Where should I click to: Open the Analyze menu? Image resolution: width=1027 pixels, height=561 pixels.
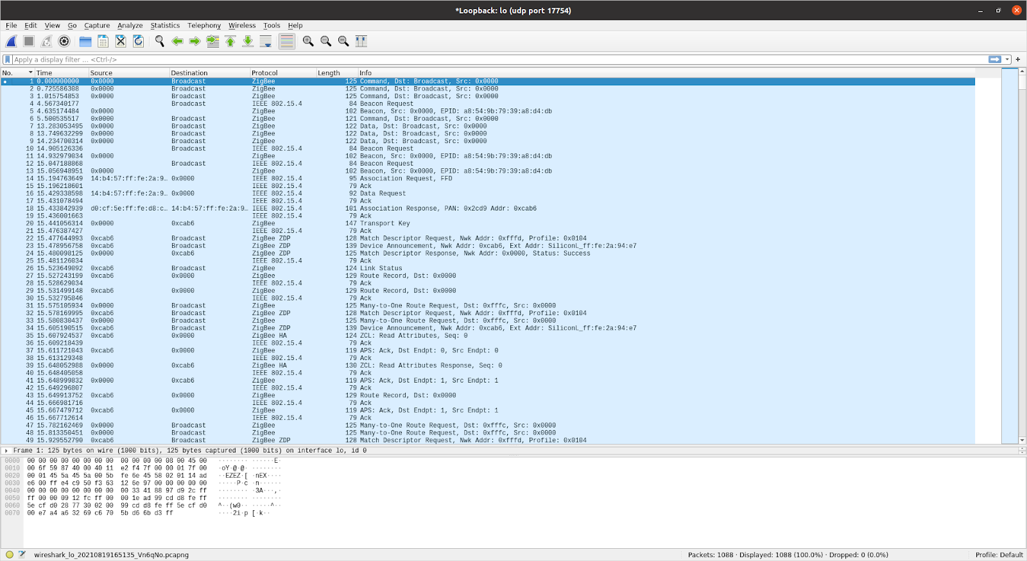pyautogui.click(x=130, y=26)
